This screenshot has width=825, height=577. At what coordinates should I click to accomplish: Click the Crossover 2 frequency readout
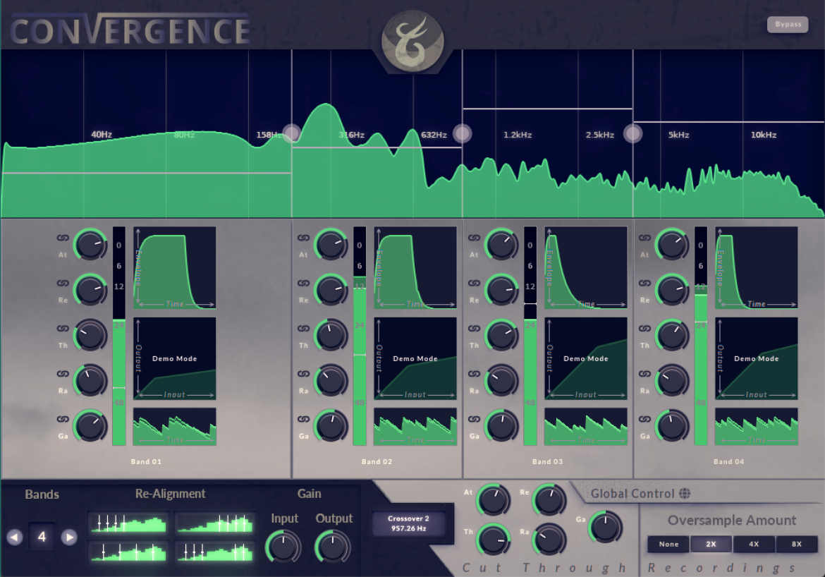coord(408,524)
